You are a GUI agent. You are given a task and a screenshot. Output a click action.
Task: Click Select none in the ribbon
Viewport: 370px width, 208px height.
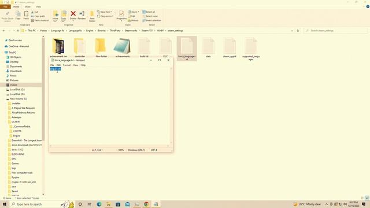pos(150,16)
